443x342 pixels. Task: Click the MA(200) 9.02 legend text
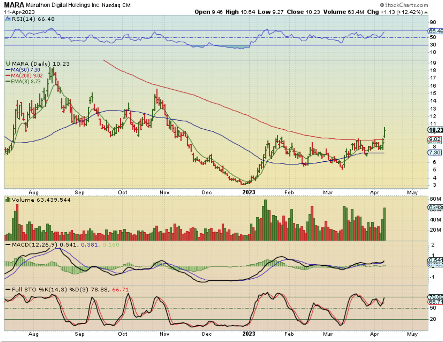(x=27, y=76)
